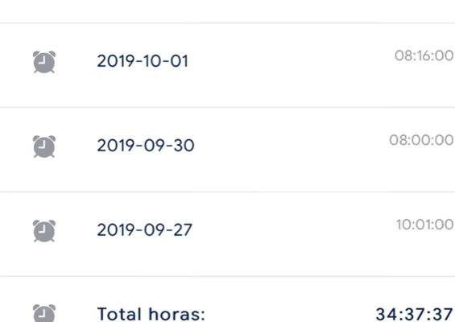Select the Total horas label
This screenshot has height=322, width=455.
point(151,314)
